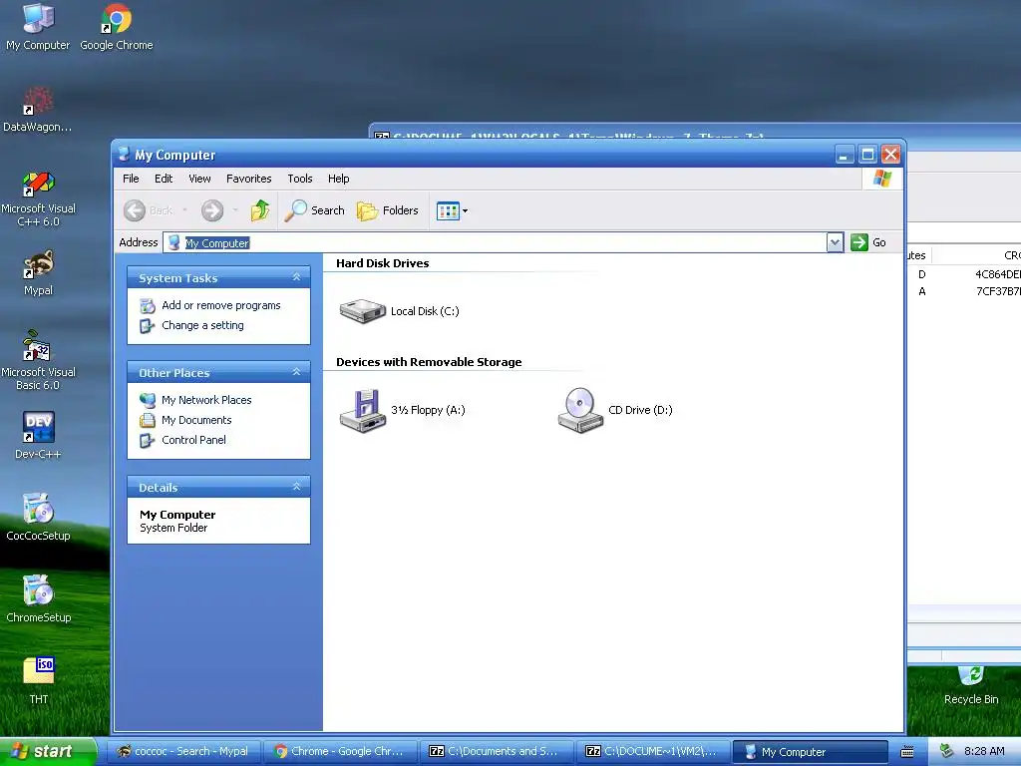
Task: Switch to Chrome - Google Chrome taskbar button
Action: click(340, 751)
